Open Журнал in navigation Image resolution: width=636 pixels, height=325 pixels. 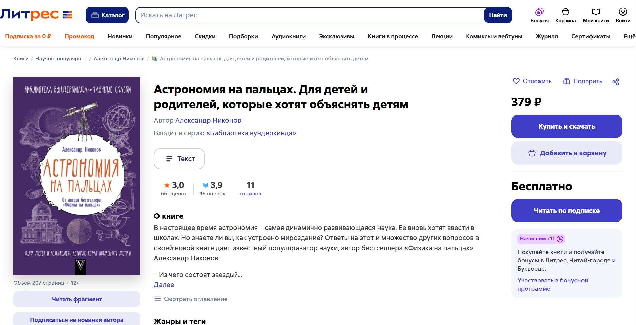coord(547,36)
